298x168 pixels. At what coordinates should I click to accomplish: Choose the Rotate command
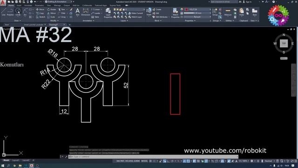click(52, 9)
